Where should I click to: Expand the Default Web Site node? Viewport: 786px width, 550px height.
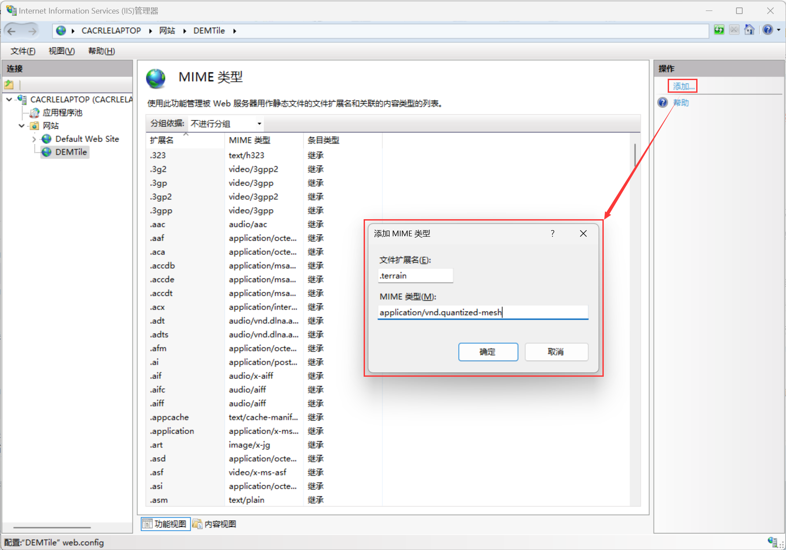34,139
